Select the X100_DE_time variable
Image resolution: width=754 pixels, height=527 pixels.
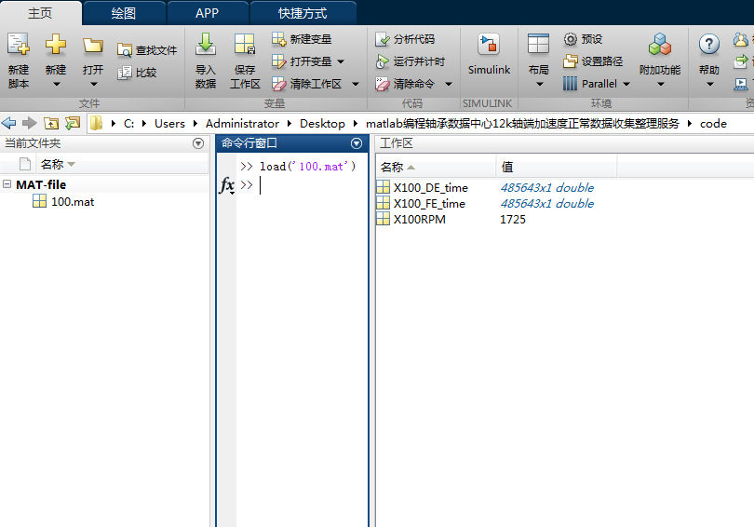(430, 187)
